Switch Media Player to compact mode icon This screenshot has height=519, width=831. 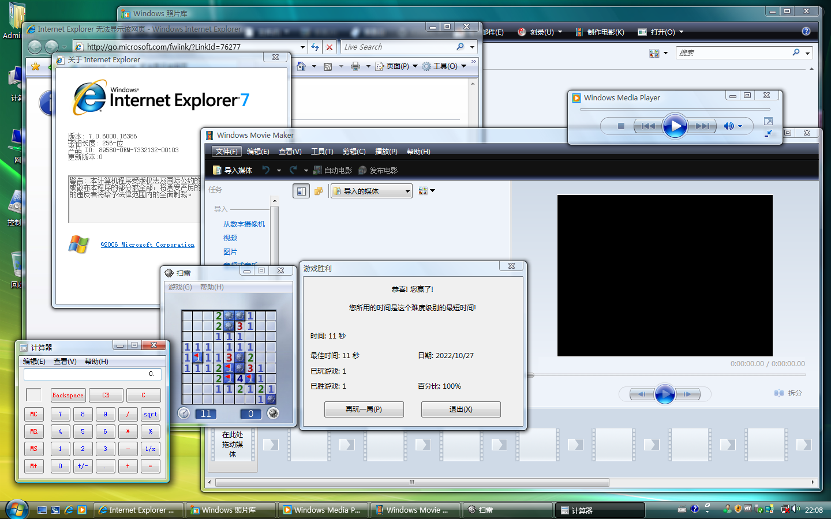(x=768, y=133)
